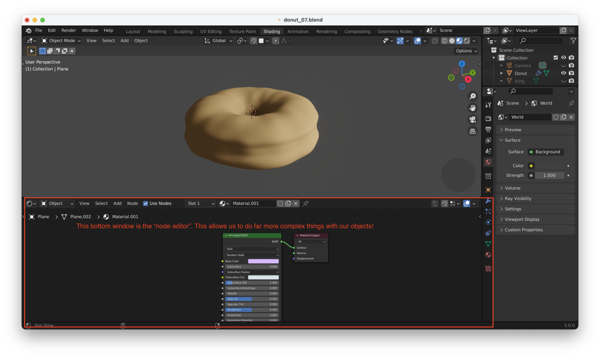Click New Material copy button next to Material.001
The width and height of the screenshot is (600, 358).
[288, 204]
